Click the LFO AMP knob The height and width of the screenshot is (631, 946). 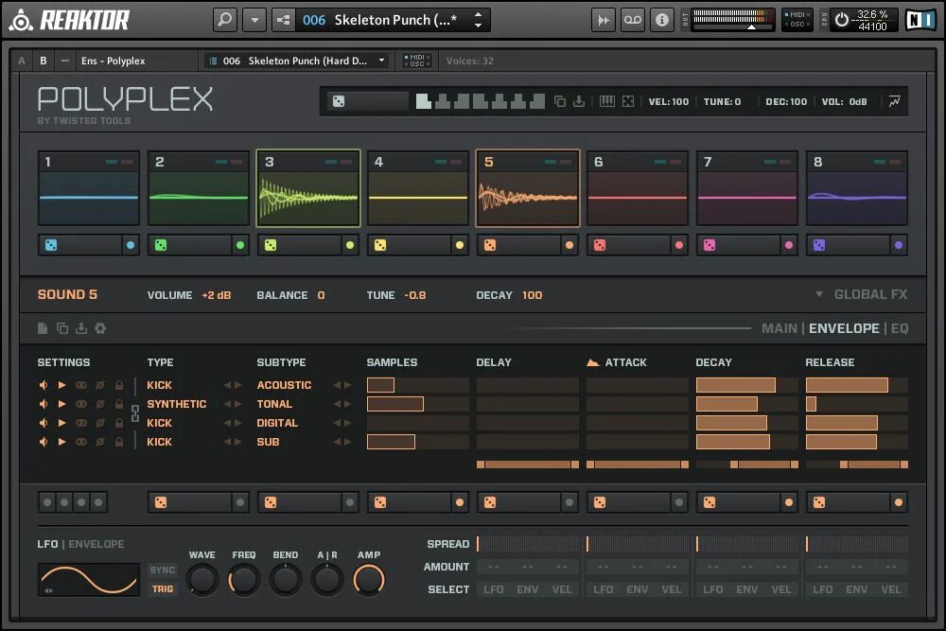pyautogui.click(x=369, y=580)
